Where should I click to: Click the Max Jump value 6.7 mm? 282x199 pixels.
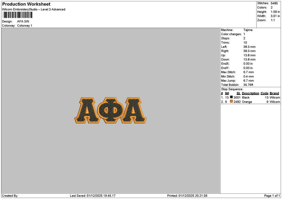click(249, 81)
